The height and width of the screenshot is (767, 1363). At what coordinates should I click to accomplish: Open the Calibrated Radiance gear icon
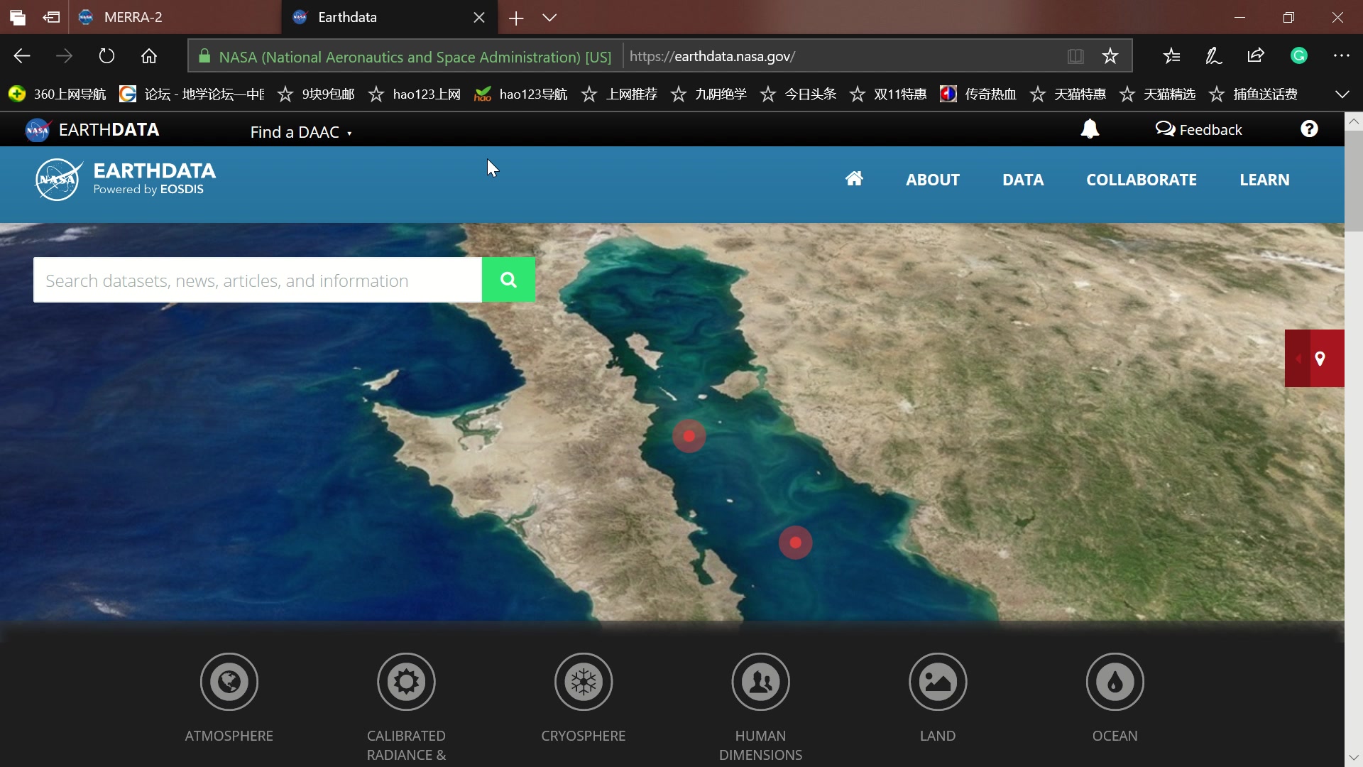pyautogui.click(x=406, y=682)
